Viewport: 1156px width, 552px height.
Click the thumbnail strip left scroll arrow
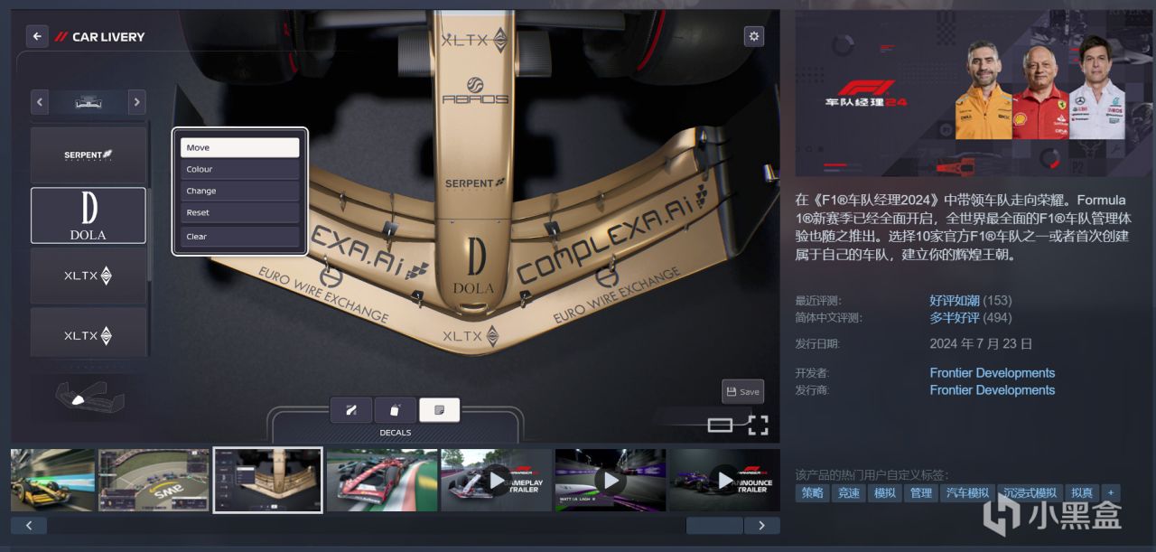(29, 525)
